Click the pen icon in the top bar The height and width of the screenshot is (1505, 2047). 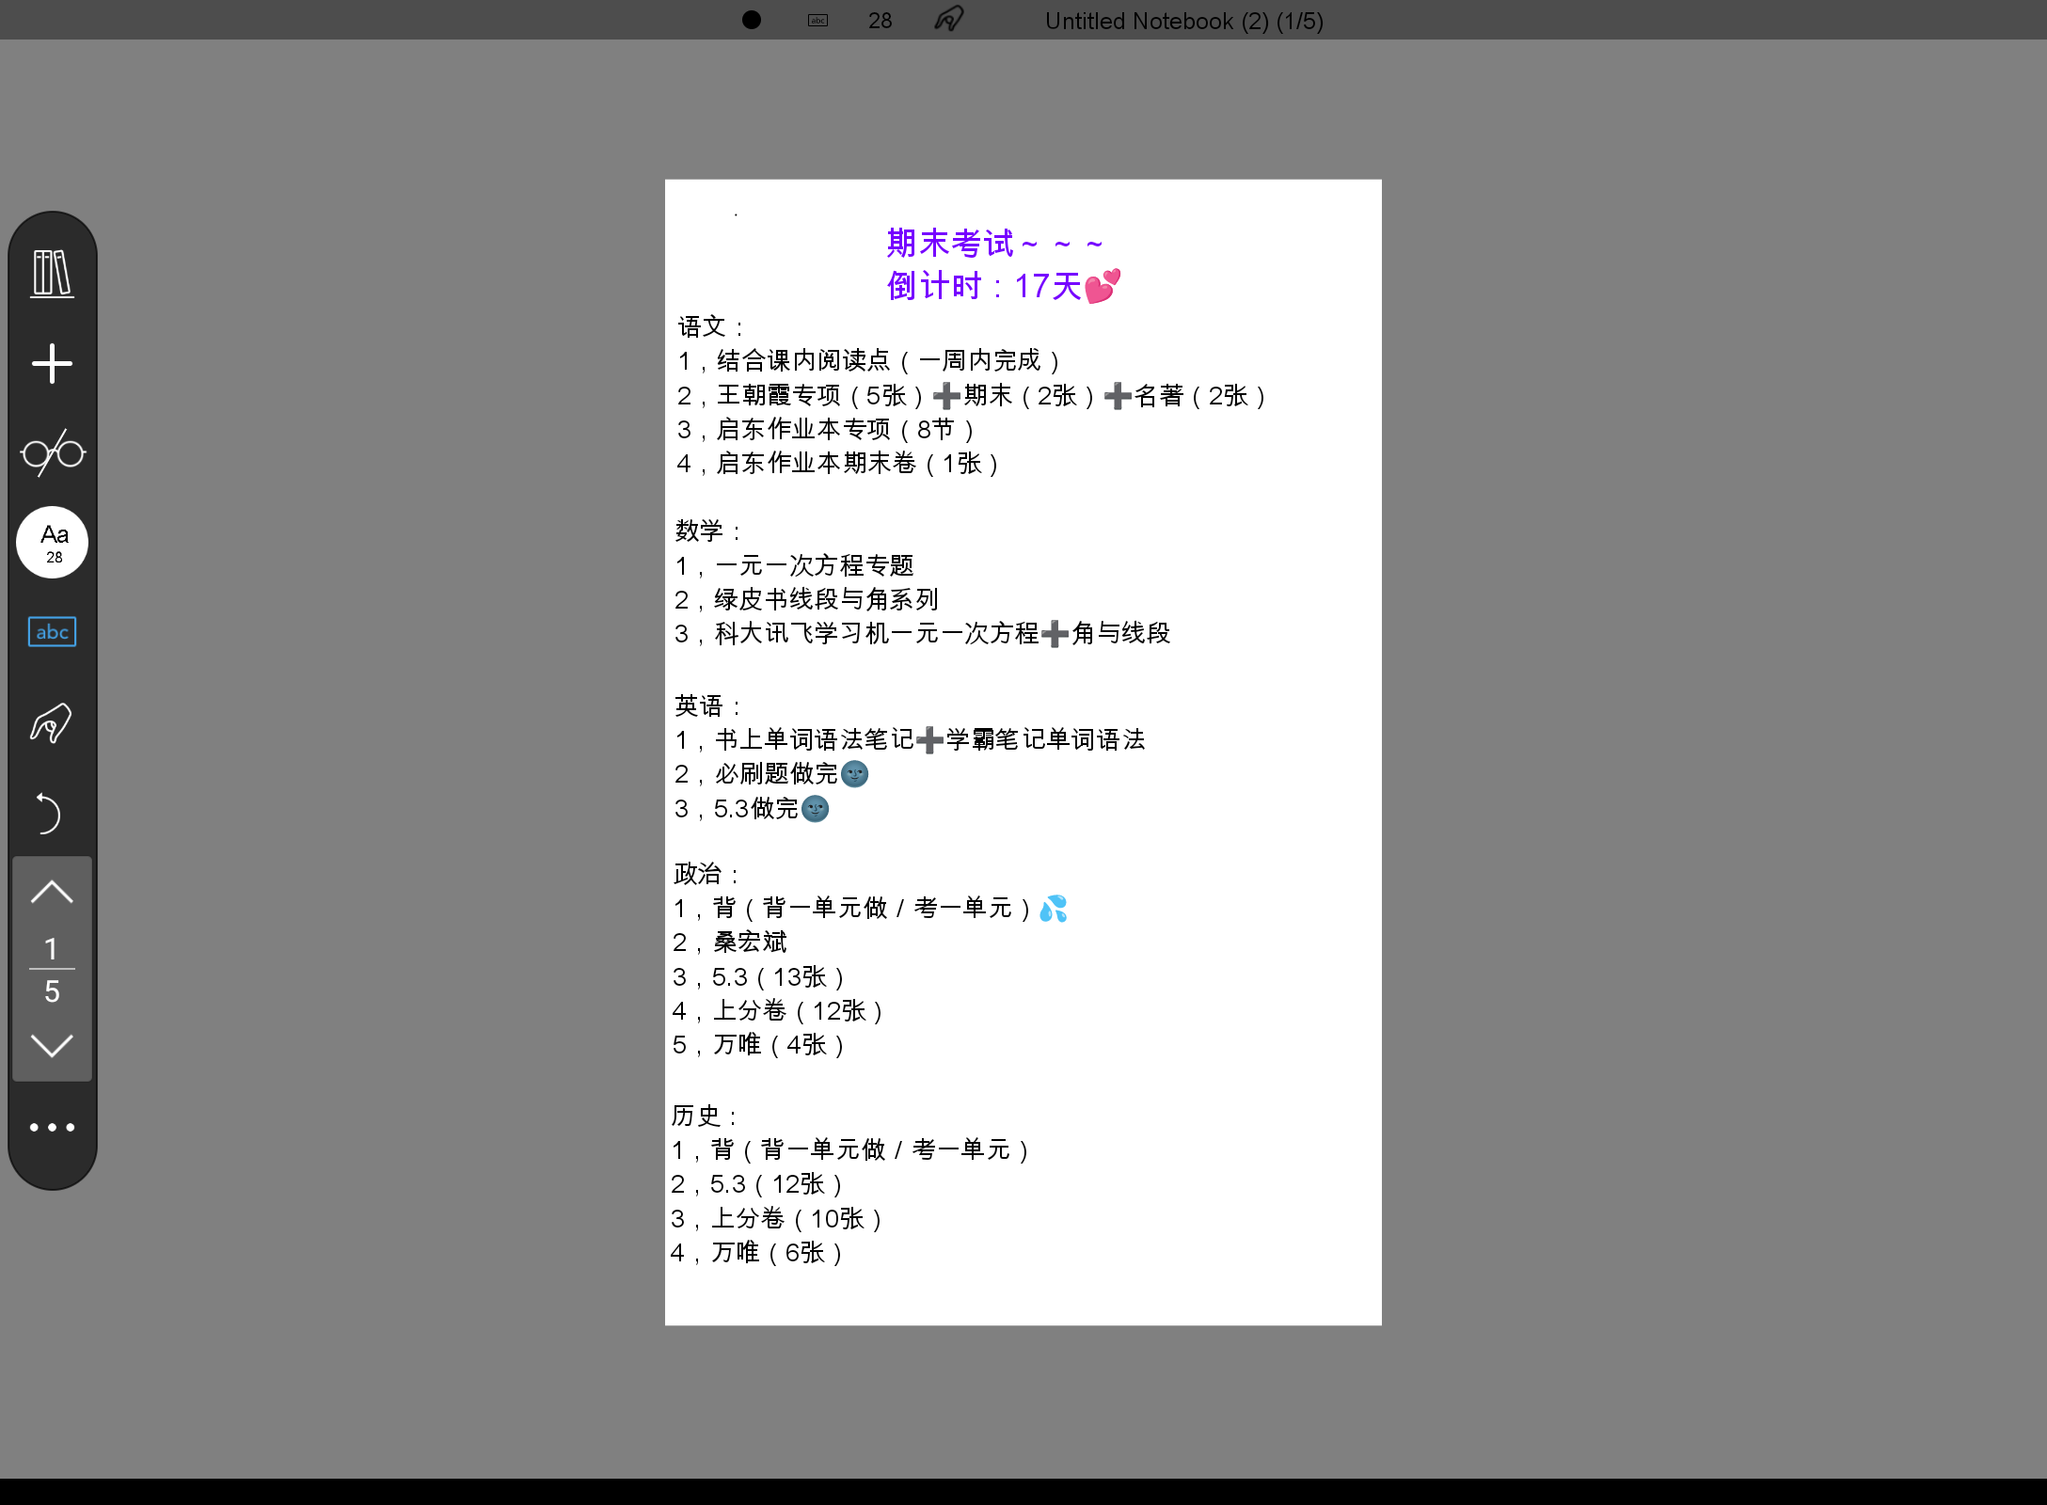click(x=949, y=19)
